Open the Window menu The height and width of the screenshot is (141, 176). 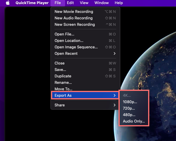point(101,3)
